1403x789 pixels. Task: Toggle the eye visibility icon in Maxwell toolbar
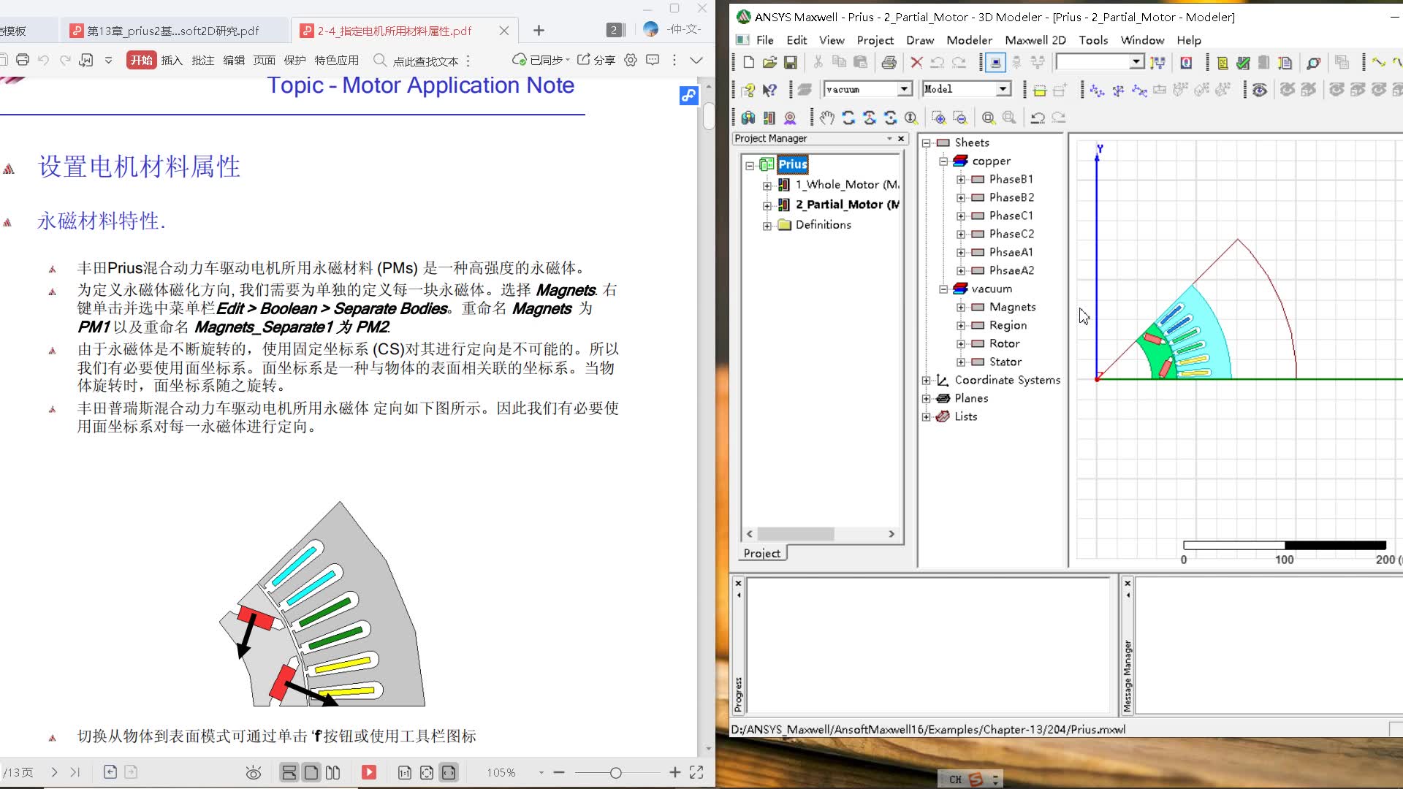pyautogui.click(x=1260, y=90)
